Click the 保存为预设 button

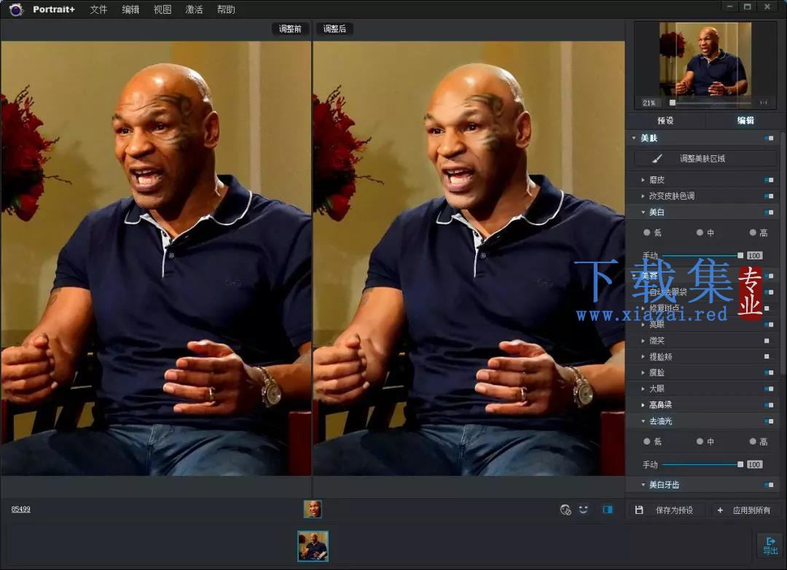667,510
